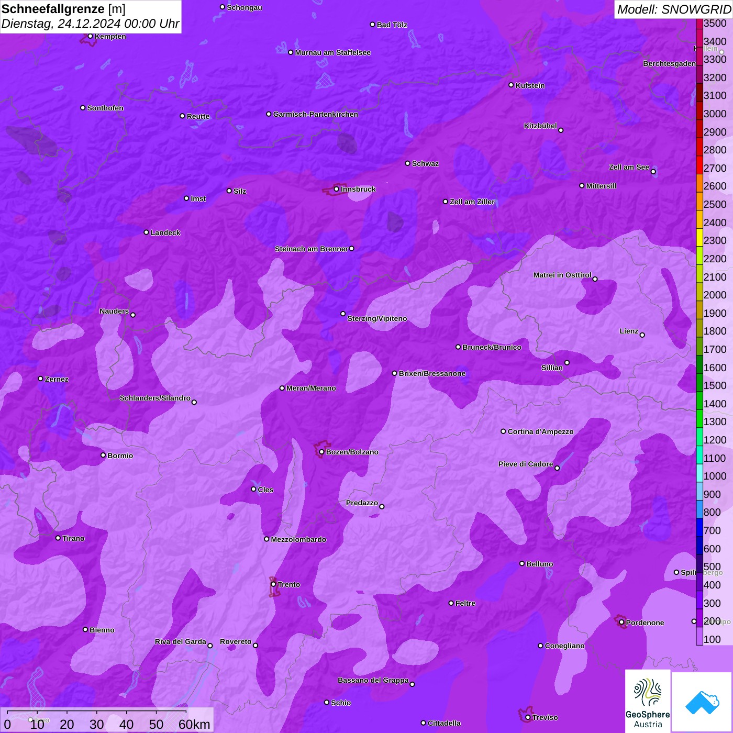Click the 'Modell: SNOWGRID' label
The width and height of the screenshot is (733, 733).
point(674,9)
